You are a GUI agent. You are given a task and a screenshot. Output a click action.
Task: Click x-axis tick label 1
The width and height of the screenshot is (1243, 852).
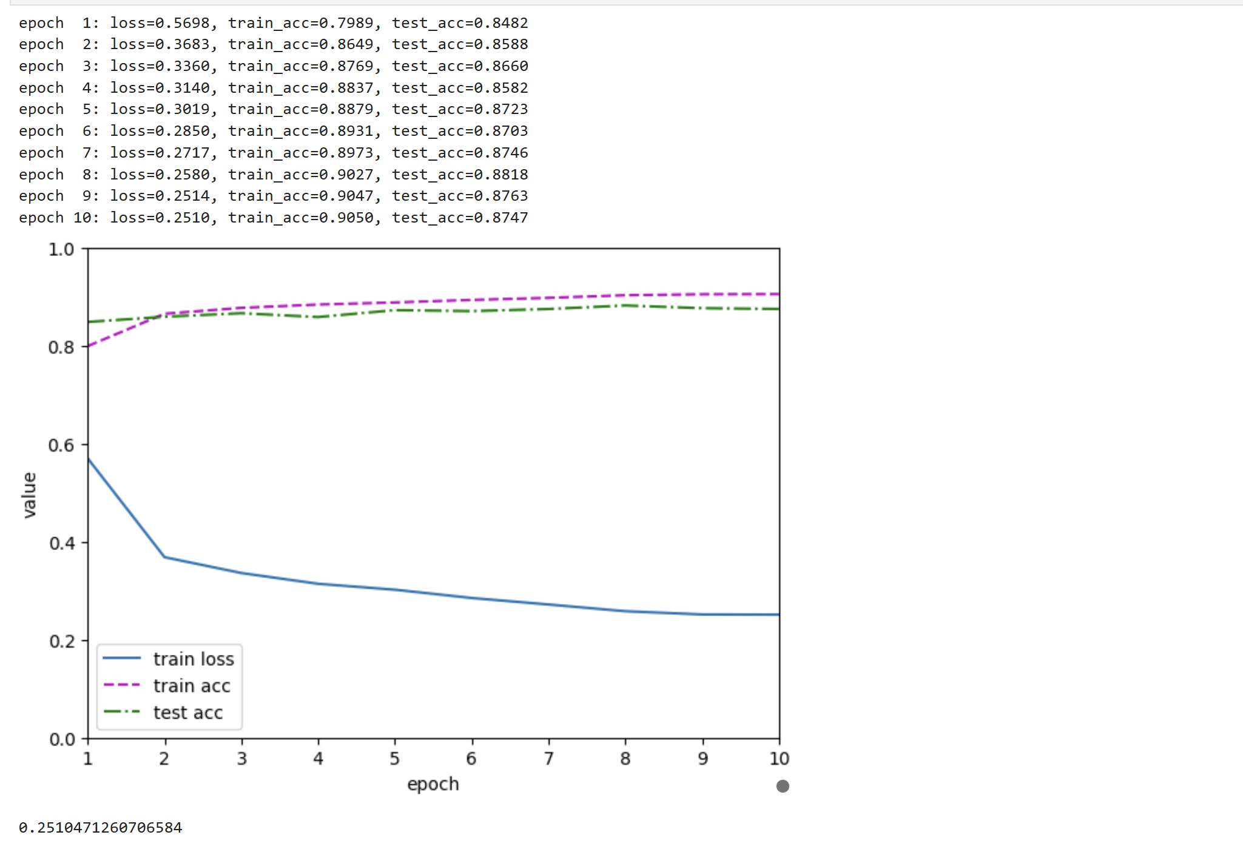click(88, 759)
